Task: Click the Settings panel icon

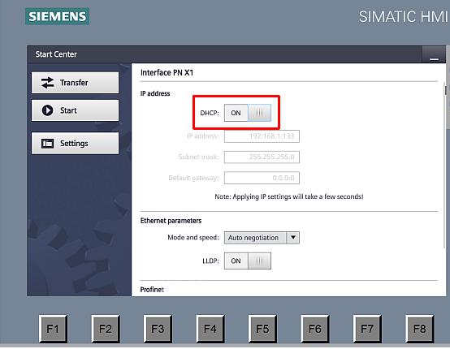Action: click(47, 144)
